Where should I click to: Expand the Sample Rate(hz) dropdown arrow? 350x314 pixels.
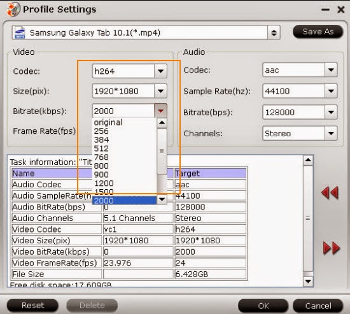tap(331, 91)
